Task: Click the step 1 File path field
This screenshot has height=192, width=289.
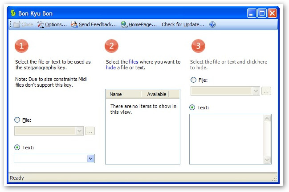Action: coord(45,131)
